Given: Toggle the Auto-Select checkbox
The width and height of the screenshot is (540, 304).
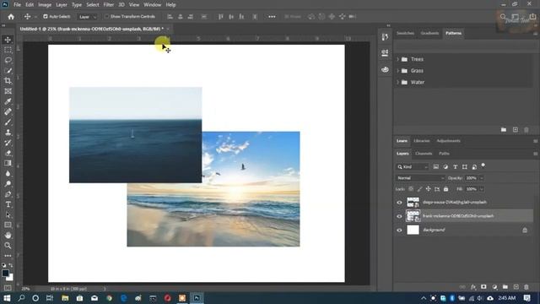Looking at the screenshot, I should (45, 16).
